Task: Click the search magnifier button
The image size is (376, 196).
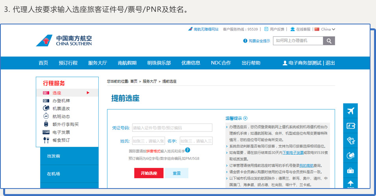Action: click(328, 41)
